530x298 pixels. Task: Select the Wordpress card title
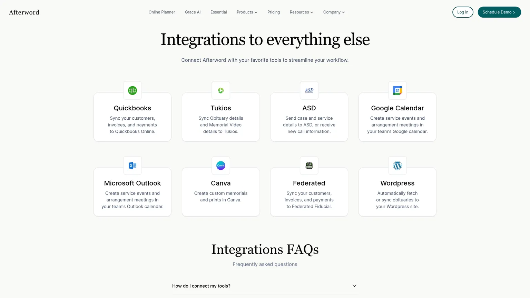coord(397,183)
